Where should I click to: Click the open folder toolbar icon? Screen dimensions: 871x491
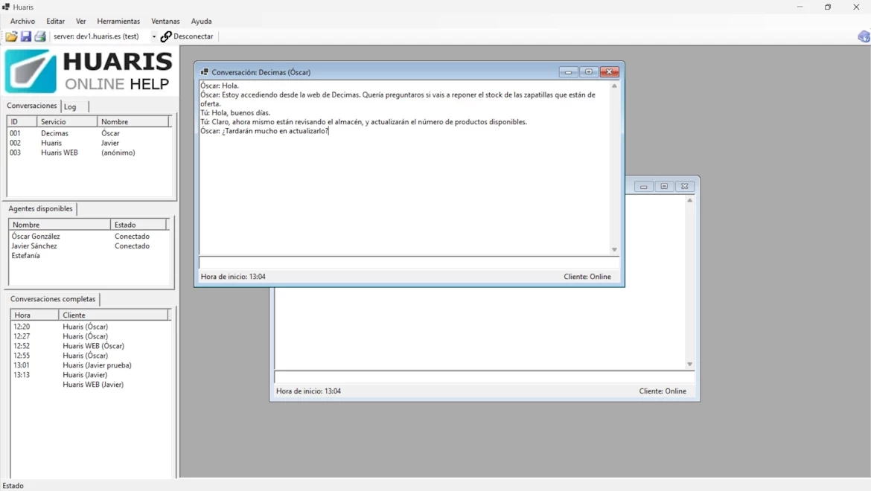point(12,36)
